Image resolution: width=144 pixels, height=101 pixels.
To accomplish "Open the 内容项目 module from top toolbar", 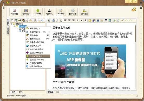I will [14, 12].
